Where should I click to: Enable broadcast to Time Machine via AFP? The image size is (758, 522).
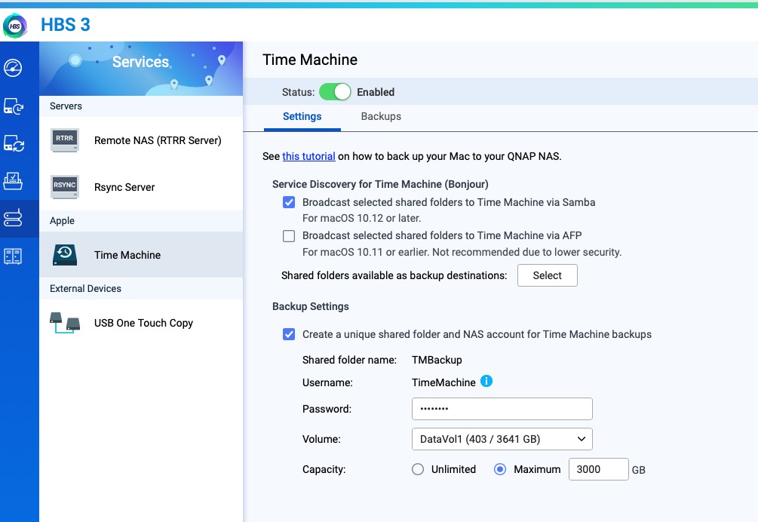289,236
